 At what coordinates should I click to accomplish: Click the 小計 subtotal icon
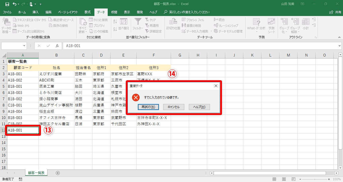coord(306,24)
